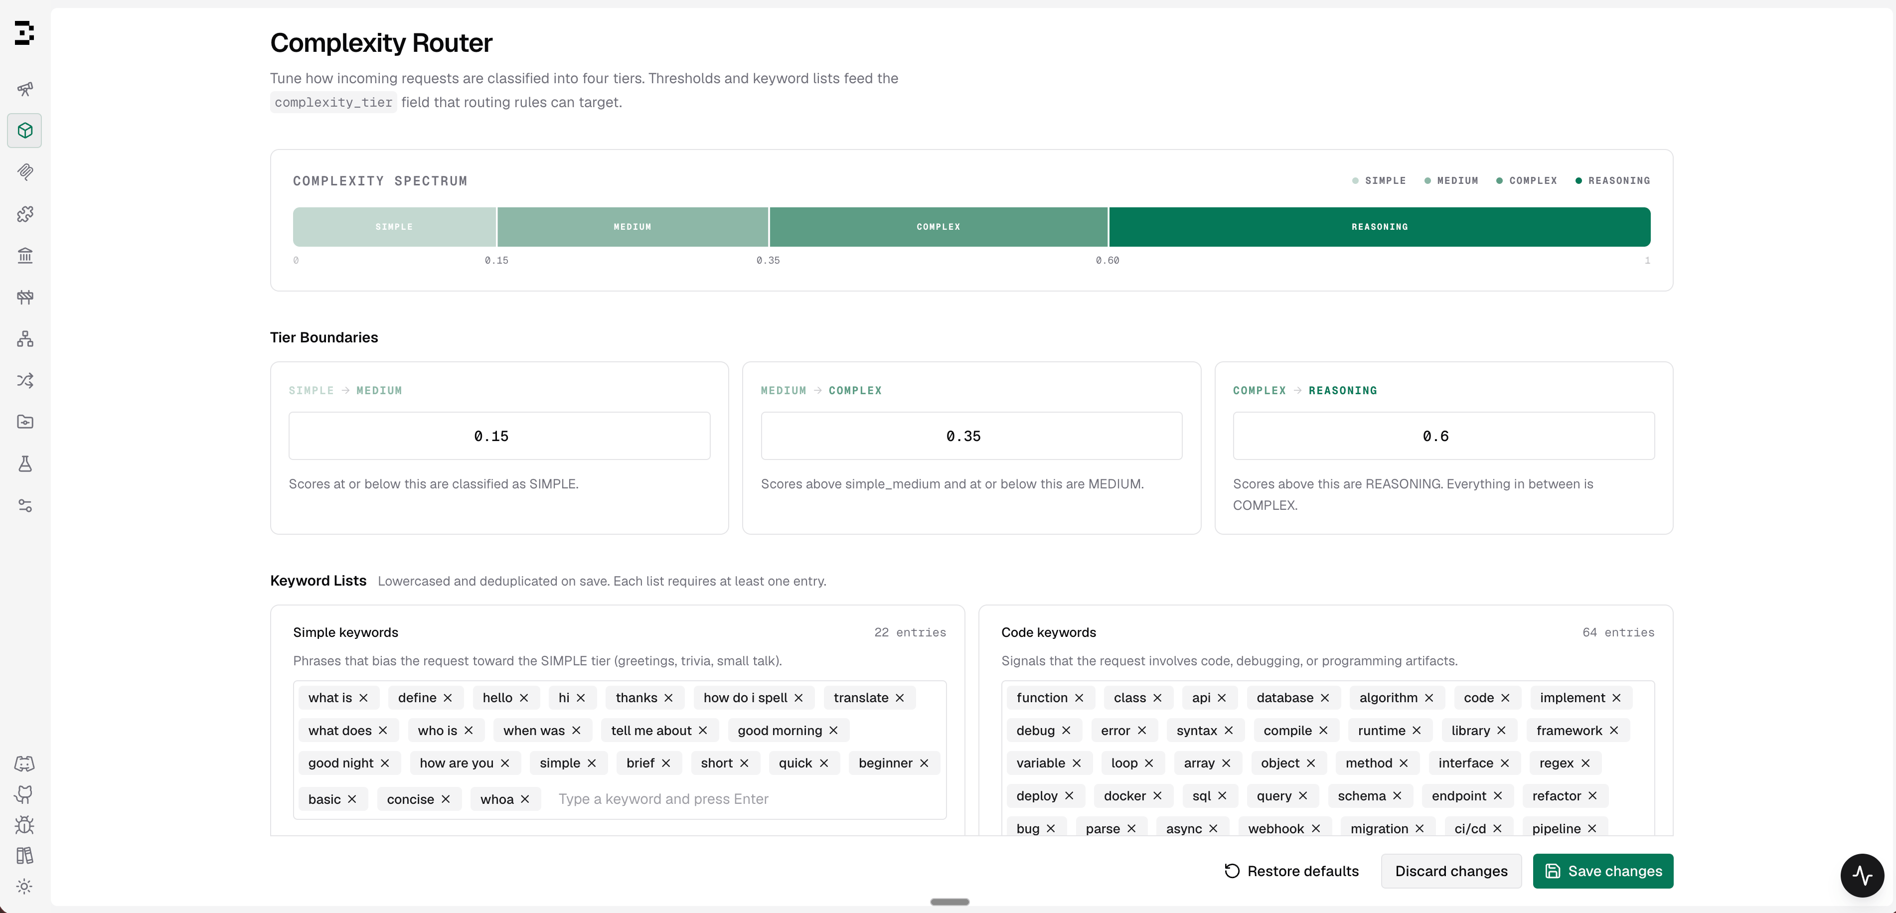Click the SIMPLE segment of spectrum bar
The width and height of the screenshot is (1896, 913).
[395, 227]
